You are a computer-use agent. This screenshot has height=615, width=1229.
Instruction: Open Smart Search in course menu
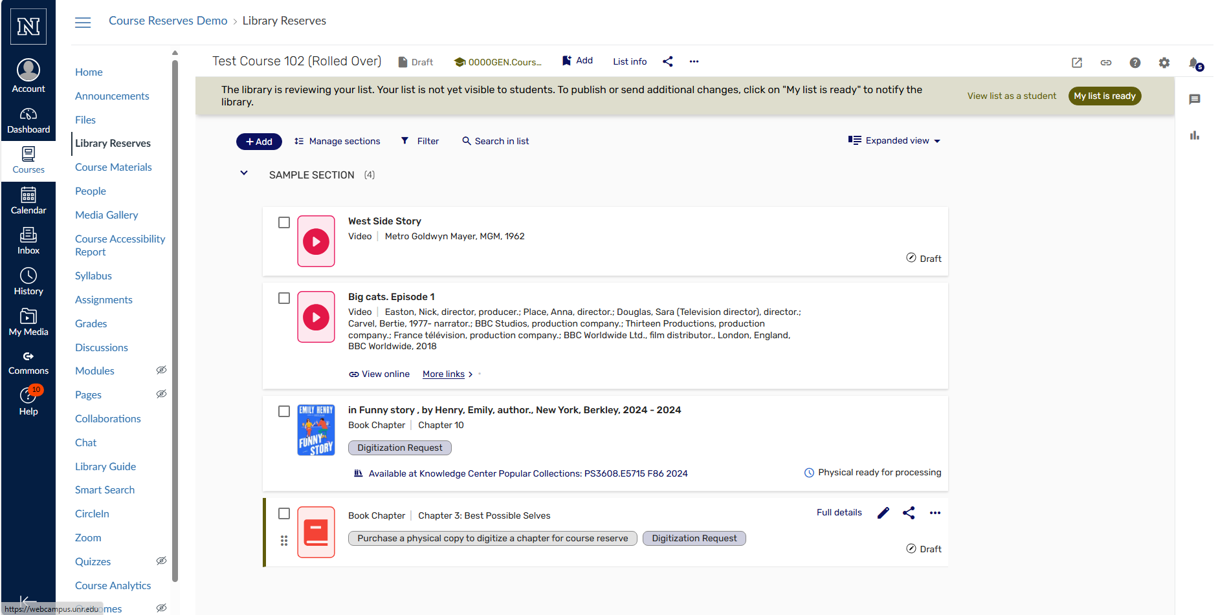click(x=105, y=490)
